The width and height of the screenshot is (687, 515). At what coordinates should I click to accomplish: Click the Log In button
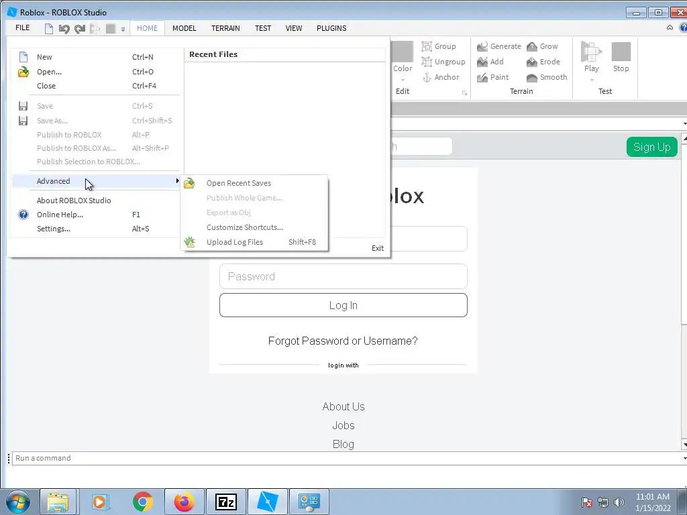click(x=343, y=305)
